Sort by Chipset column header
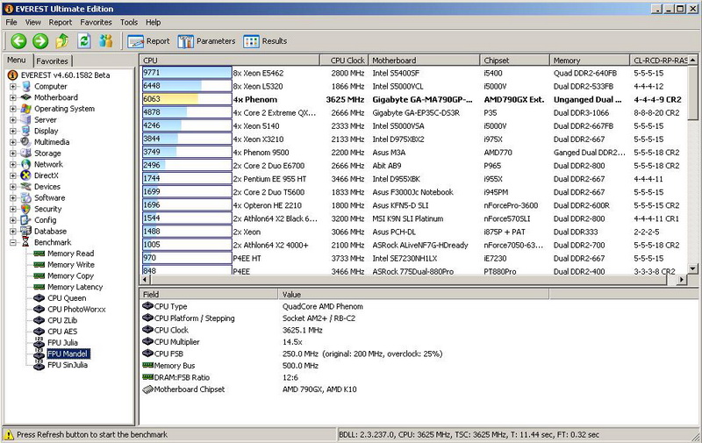The image size is (702, 443). point(515,60)
